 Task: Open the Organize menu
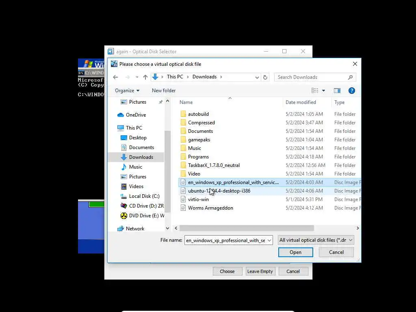click(x=127, y=91)
